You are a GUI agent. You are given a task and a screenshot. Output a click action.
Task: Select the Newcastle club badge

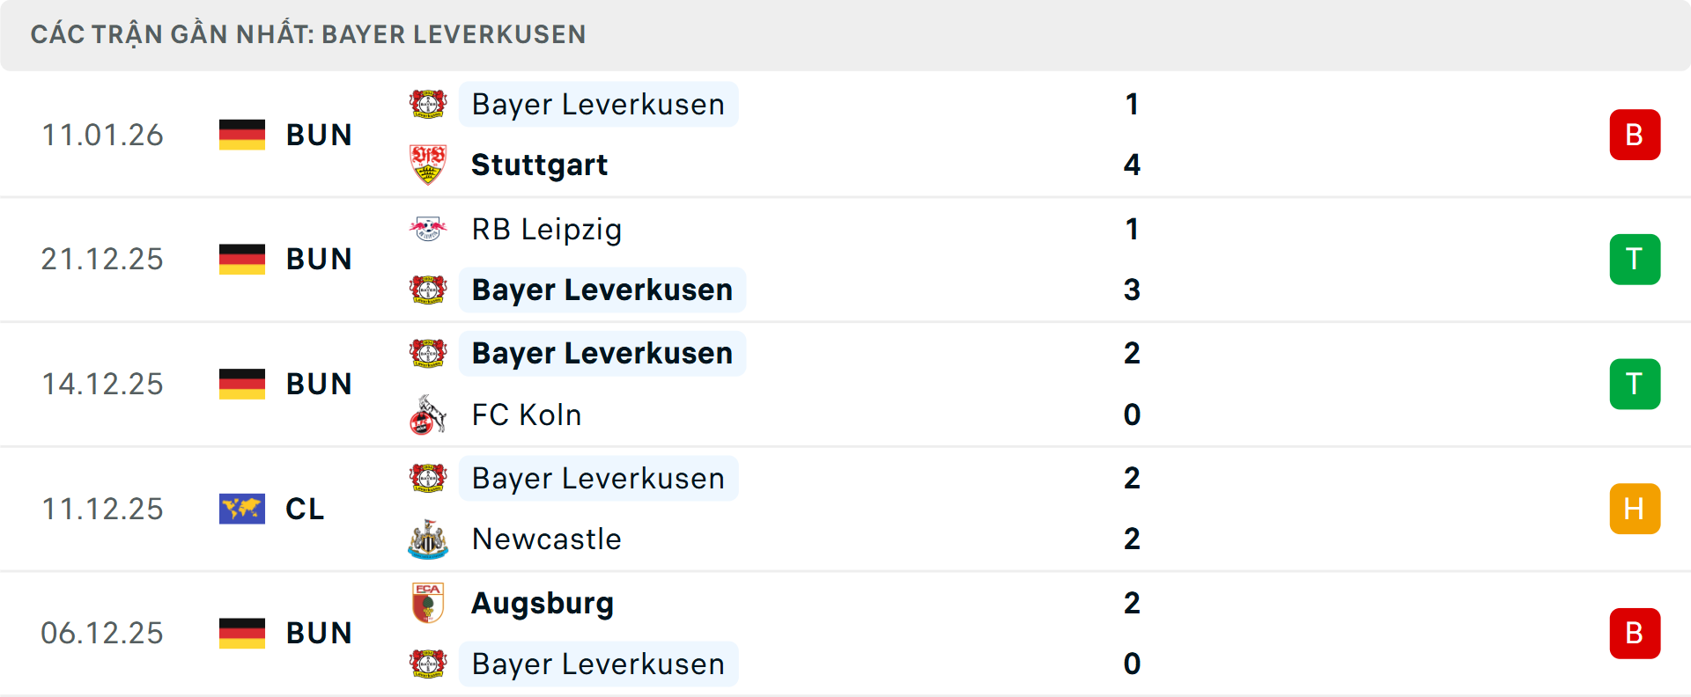(430, 539)
